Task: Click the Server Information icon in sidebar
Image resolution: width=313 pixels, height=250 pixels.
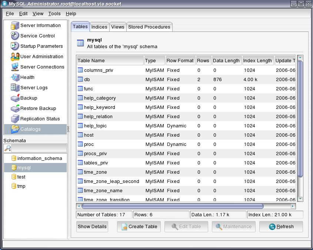Action: (15, 26)
